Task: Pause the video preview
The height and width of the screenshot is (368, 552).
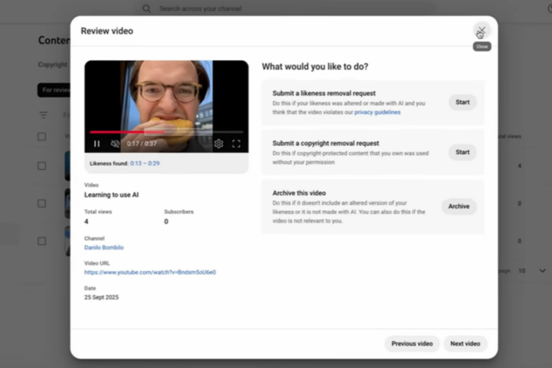Action: tap(97, 144)
